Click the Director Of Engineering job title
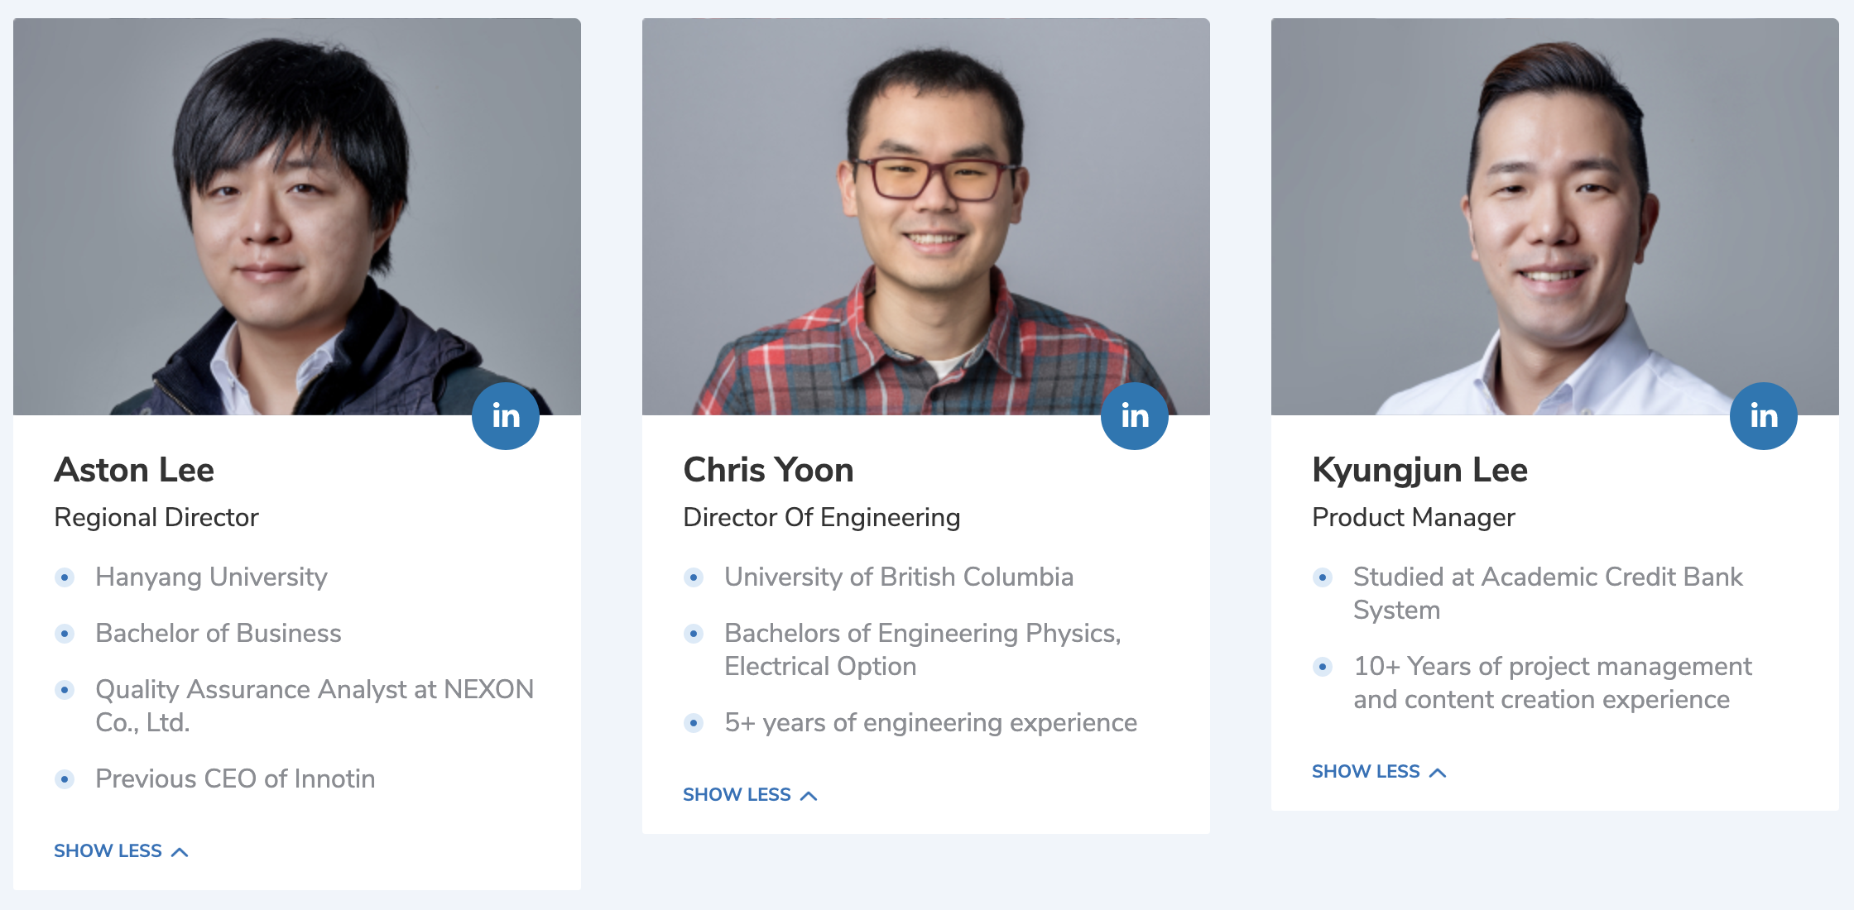 click(x=821, y=517)
